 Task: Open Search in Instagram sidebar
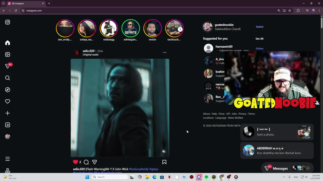coord(8,78)
